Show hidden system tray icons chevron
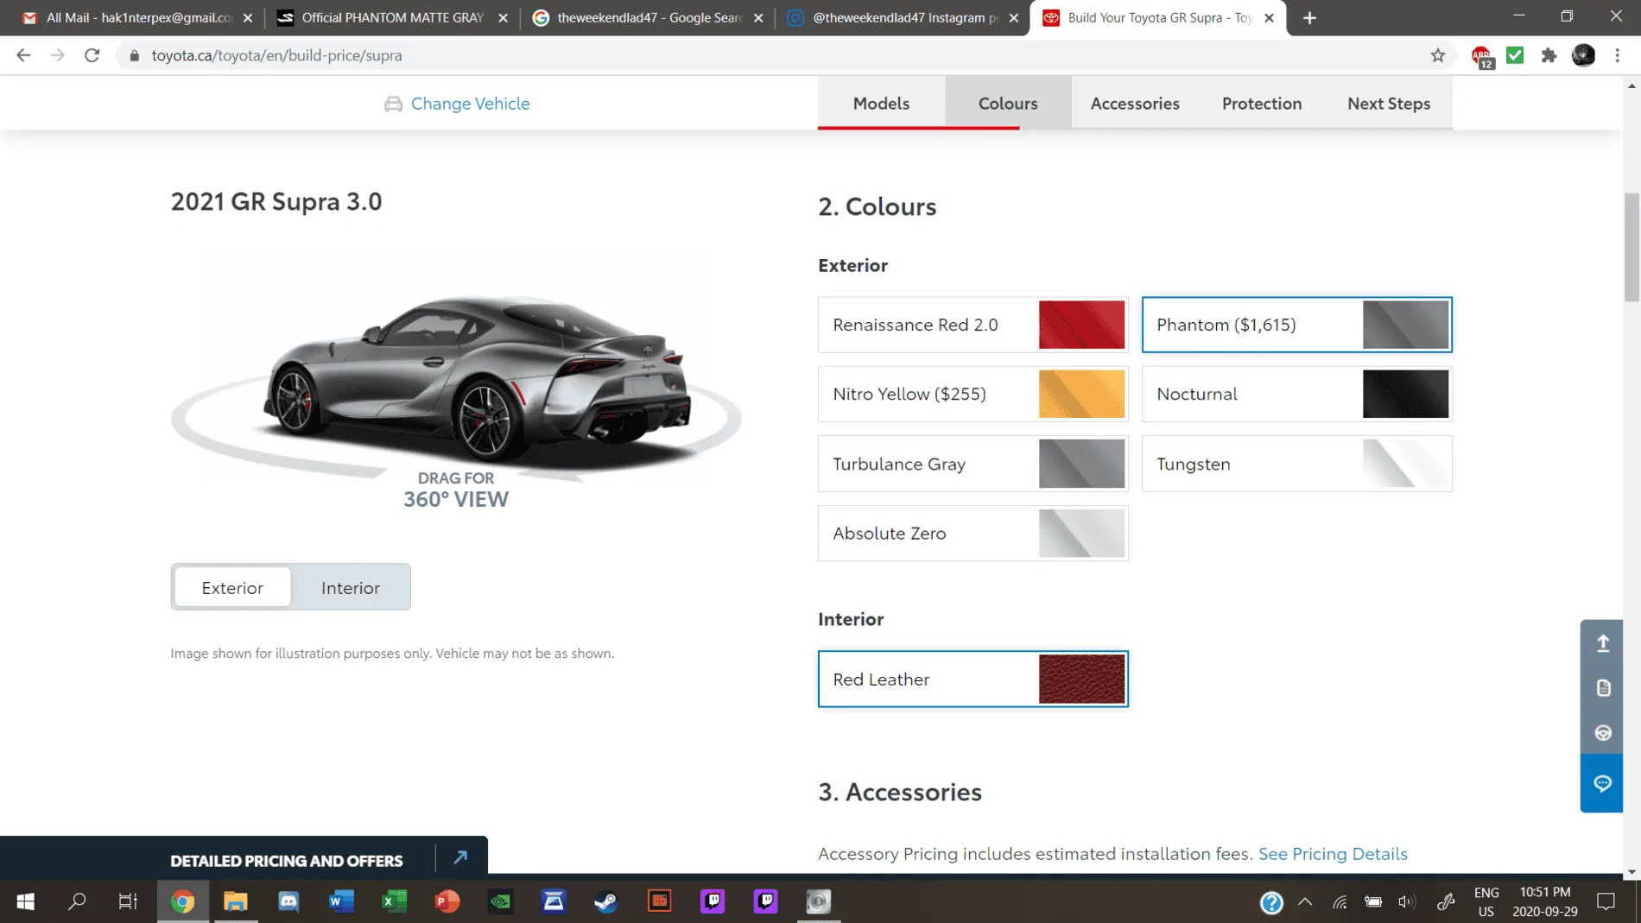The width and height of the screenshot is (1641, 923). tap(1305, 902)
